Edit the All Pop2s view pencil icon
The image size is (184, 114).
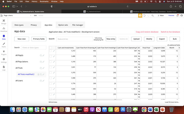(x=43, y=56)
